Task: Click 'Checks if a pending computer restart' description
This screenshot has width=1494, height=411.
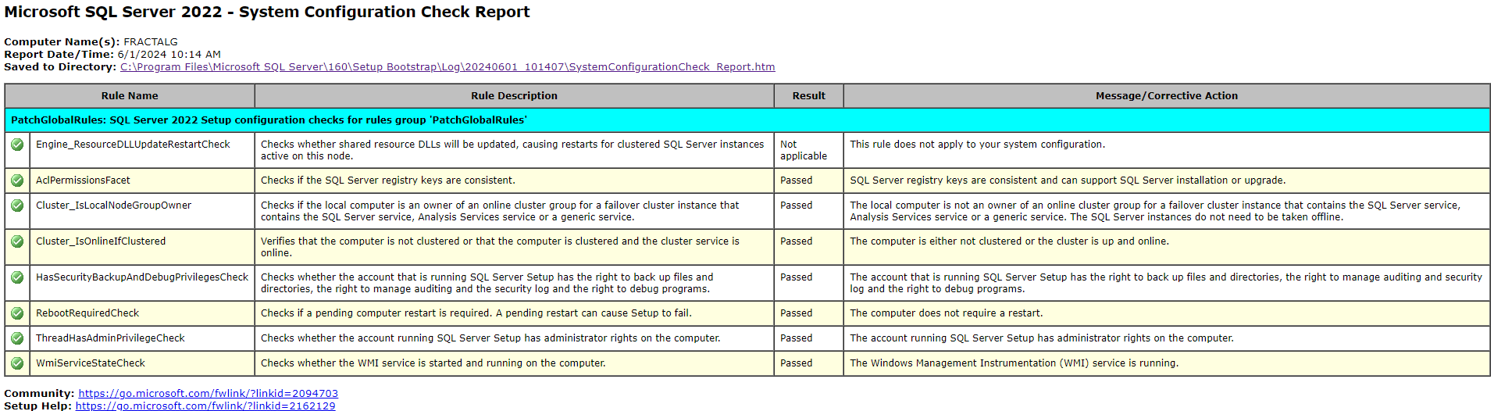Action: click(476, 313)
